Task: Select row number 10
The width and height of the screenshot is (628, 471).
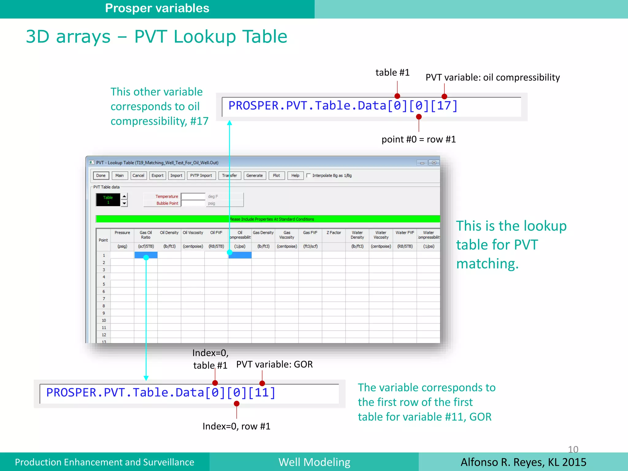Action: [x=104, y=320]
